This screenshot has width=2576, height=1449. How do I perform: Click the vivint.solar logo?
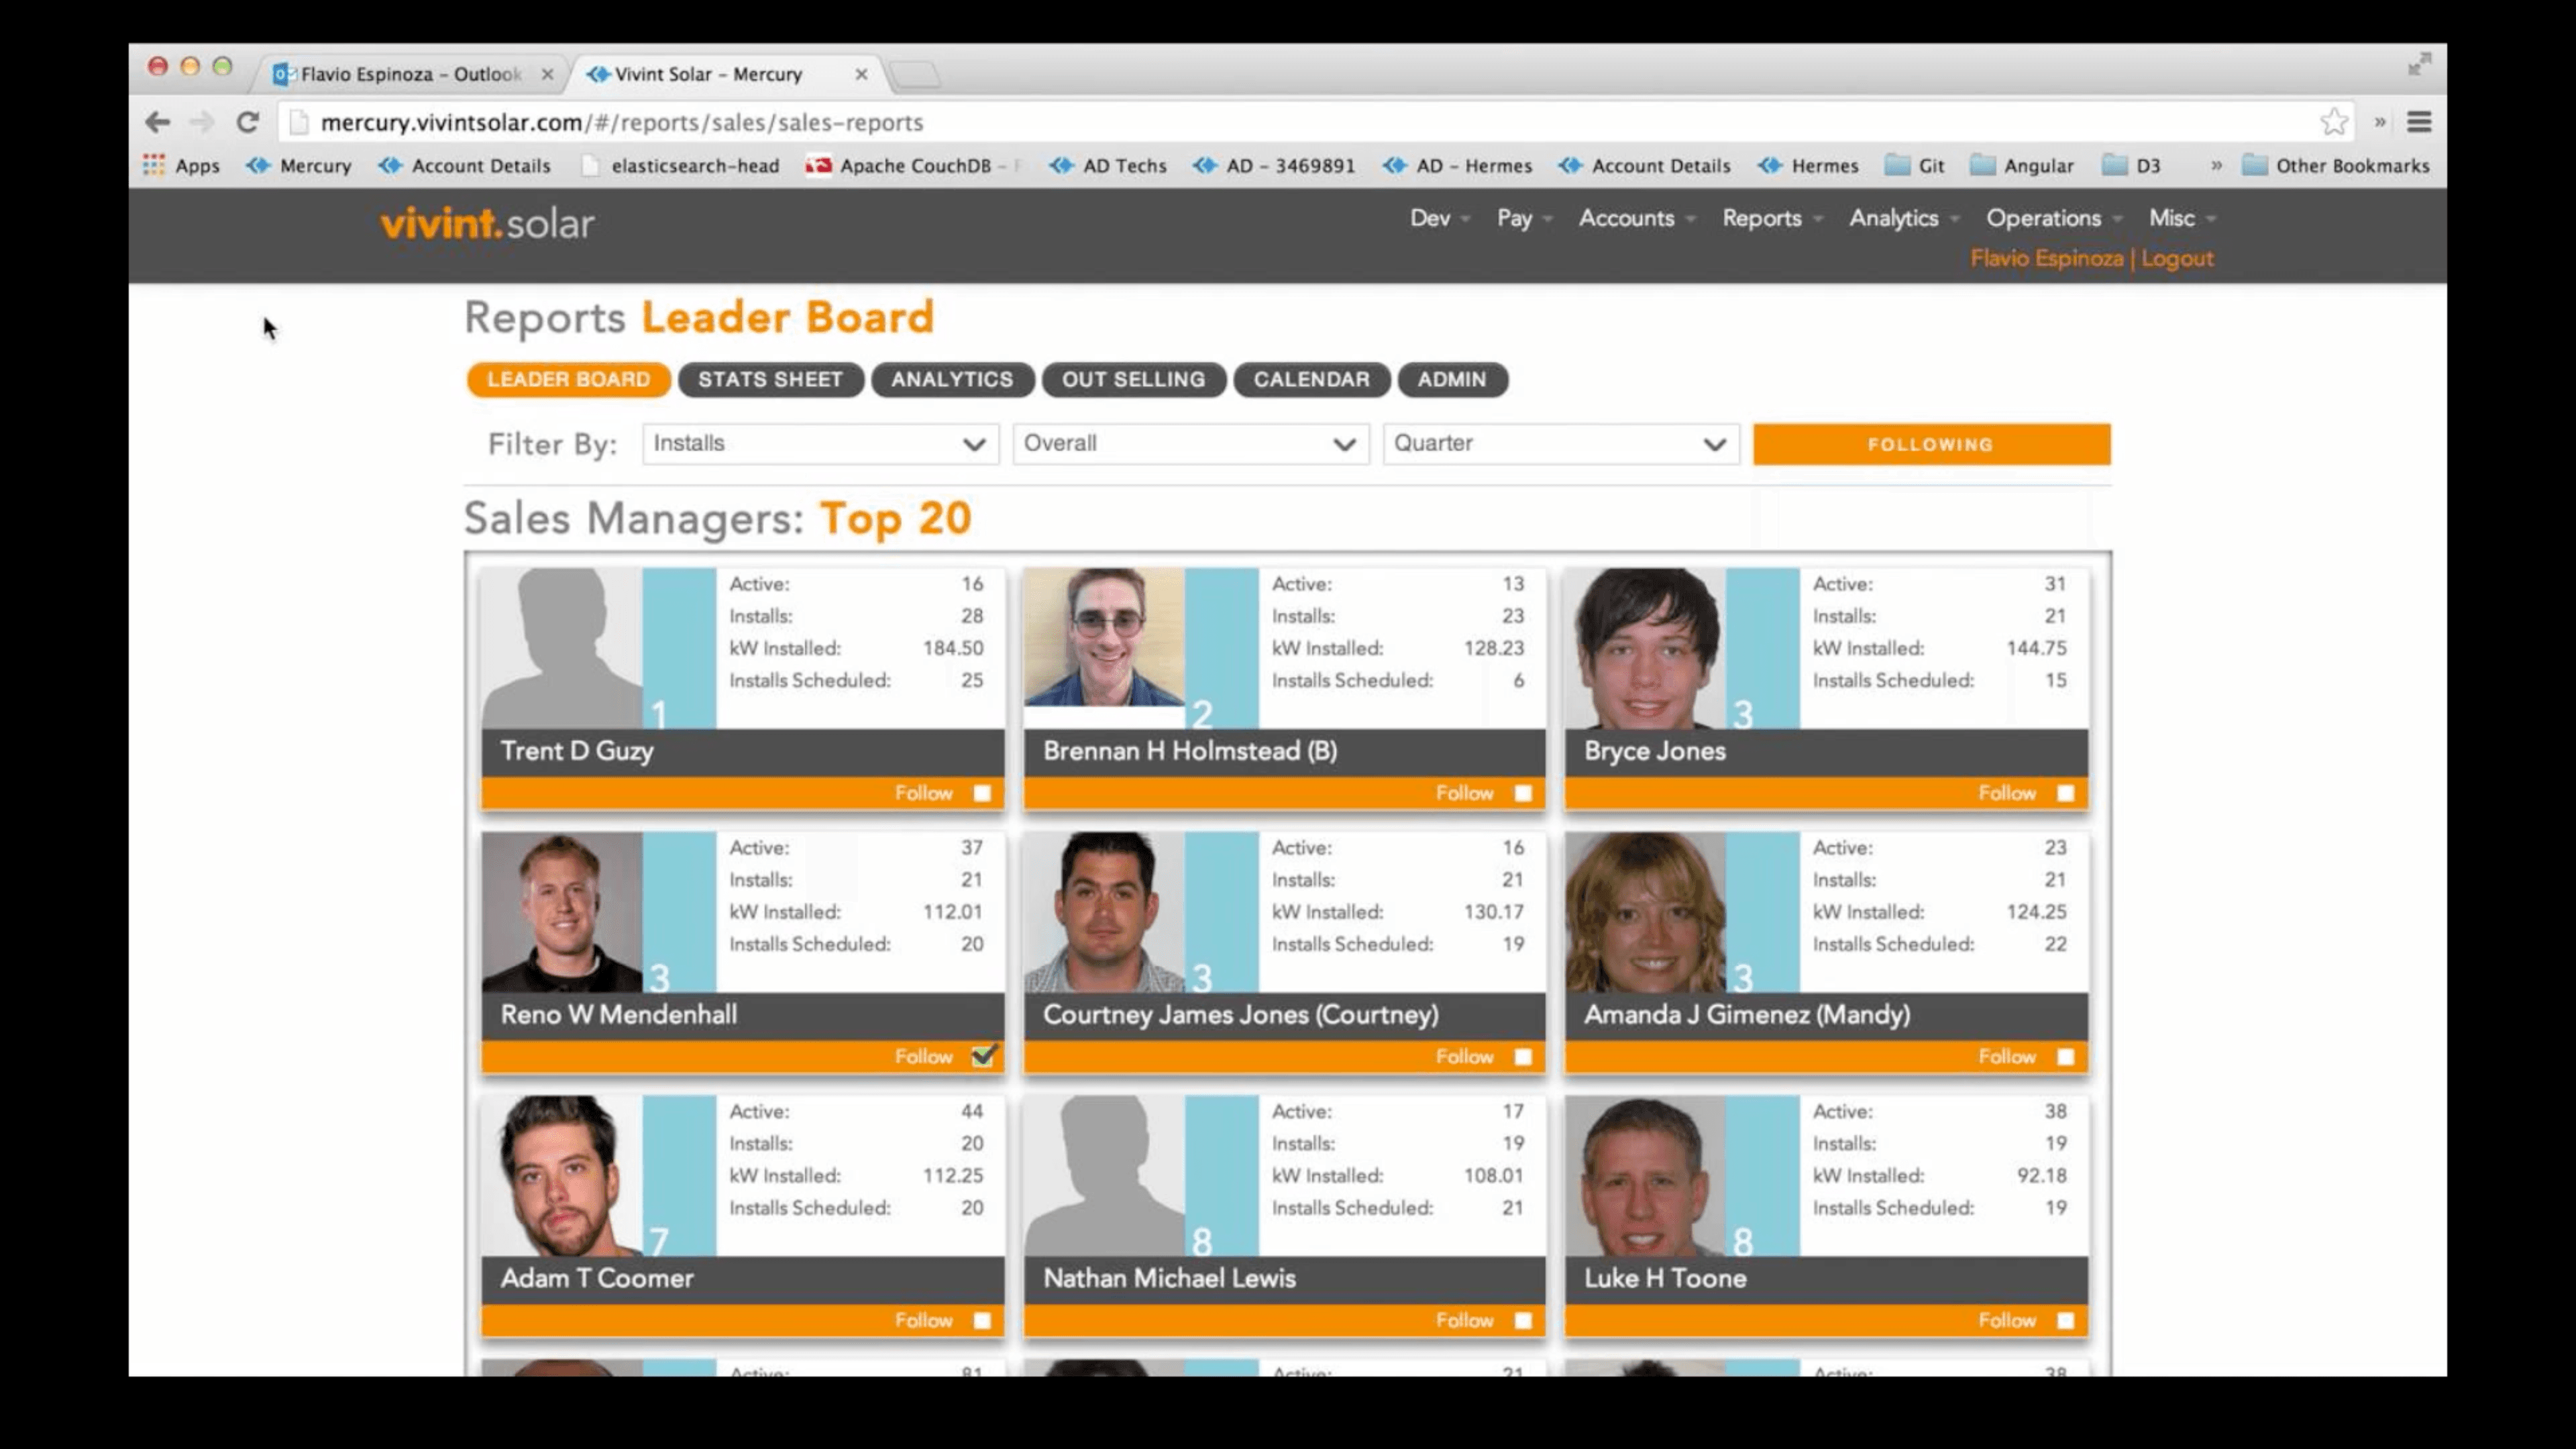(x=487, y=223)
